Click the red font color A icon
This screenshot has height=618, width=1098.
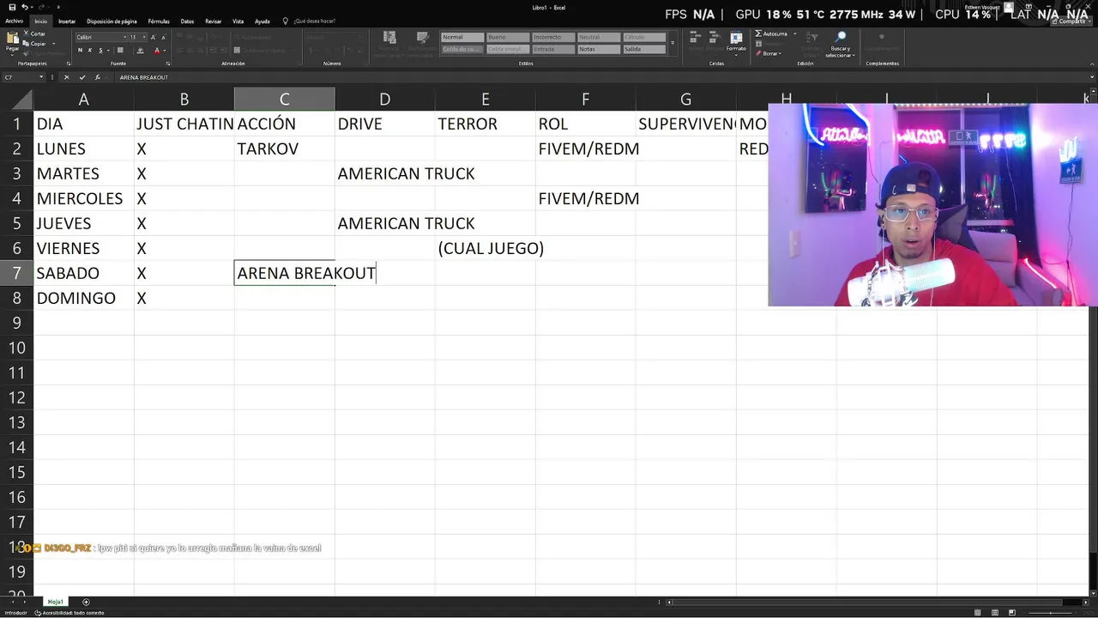[157, 51]
